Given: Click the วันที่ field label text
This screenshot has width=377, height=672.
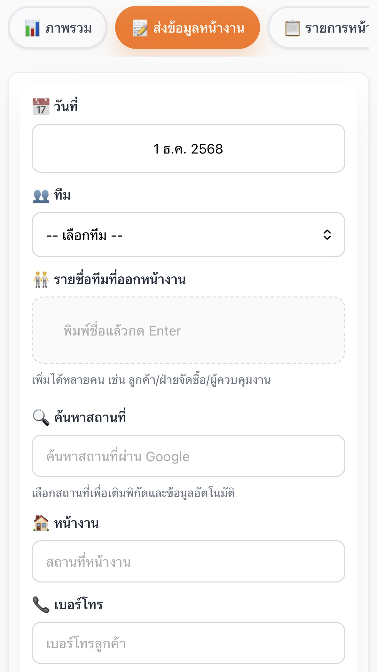Looking at the screenshot, I should click(x=66, y=107).
